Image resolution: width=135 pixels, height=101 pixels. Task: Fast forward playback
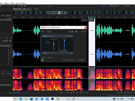pyautogui.click(x=74, y=92)
